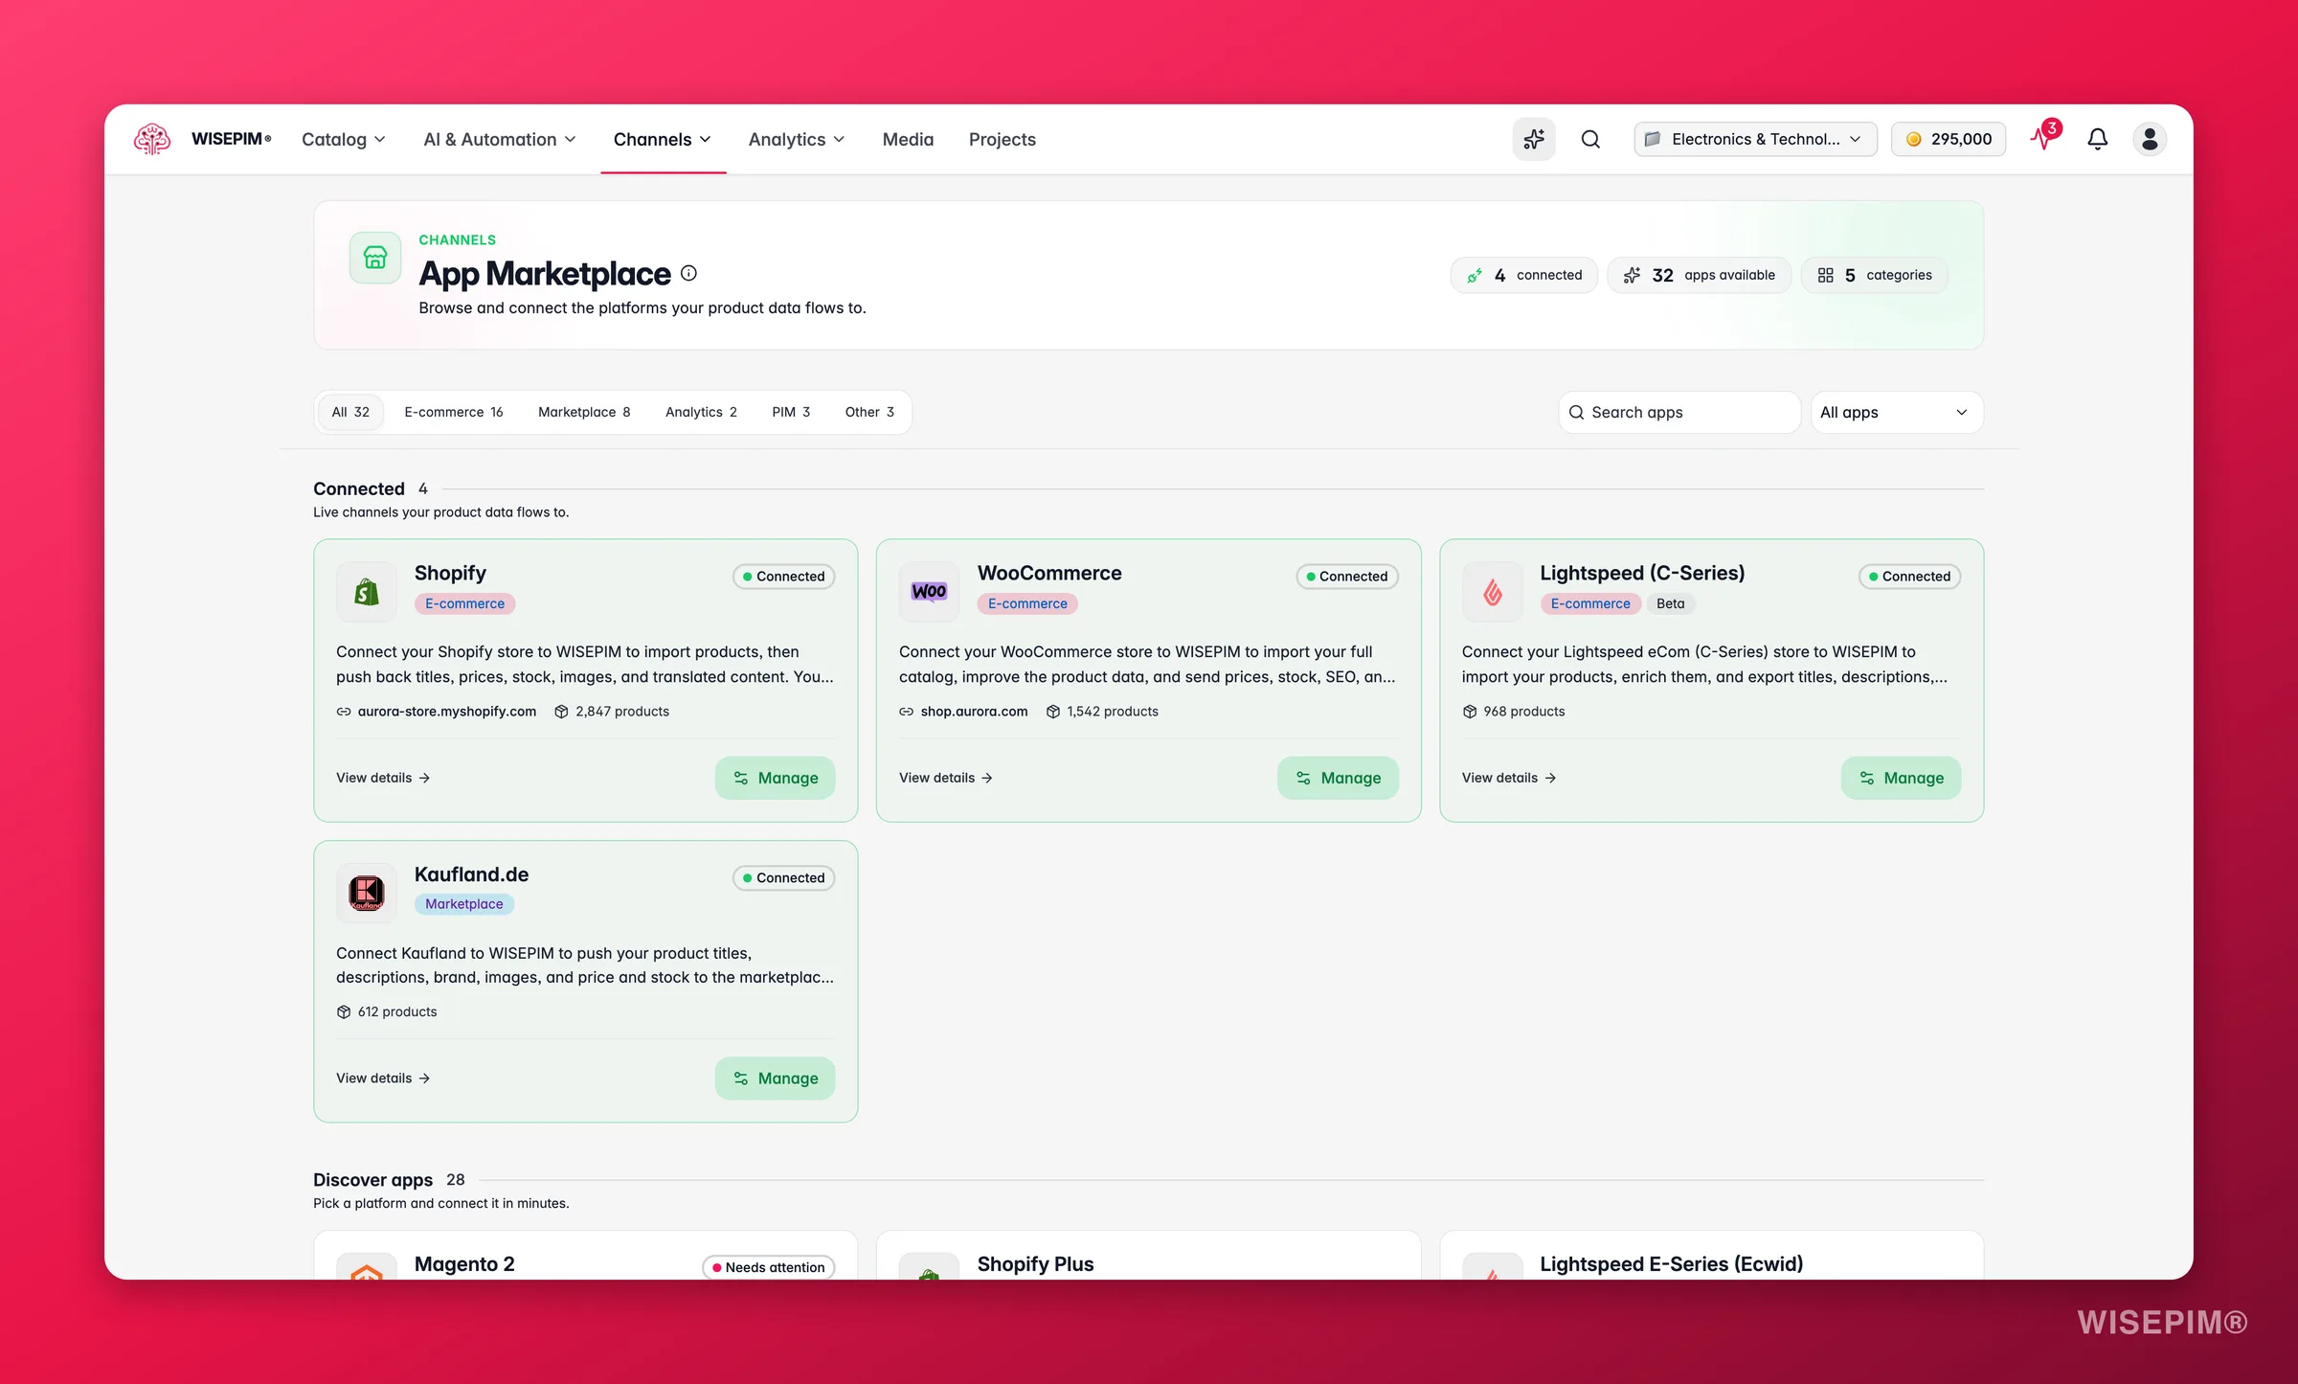Open View details for Lightspeed (C-Series)

1509,778
